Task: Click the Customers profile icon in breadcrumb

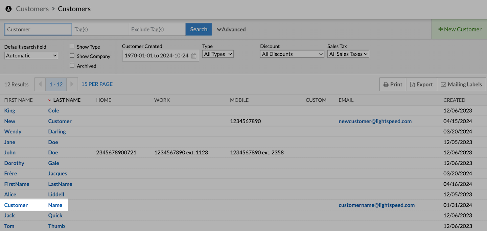Action: click(8, 9)
